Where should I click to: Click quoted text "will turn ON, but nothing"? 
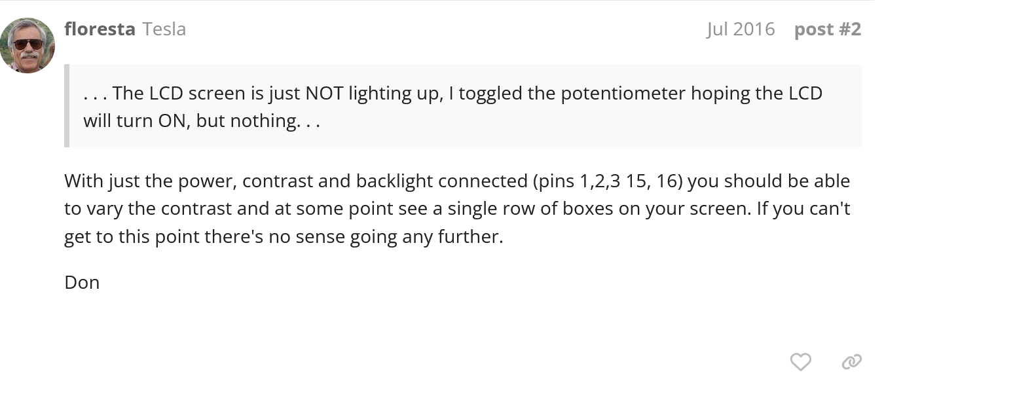[190, 121]
